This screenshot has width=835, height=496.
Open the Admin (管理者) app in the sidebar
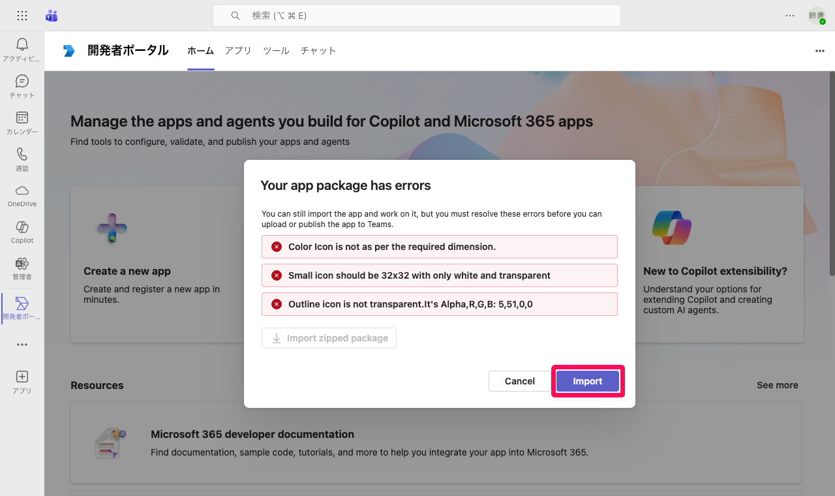[22, 269]
